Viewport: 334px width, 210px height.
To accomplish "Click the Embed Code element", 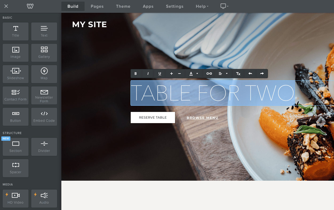I will 44,117.
